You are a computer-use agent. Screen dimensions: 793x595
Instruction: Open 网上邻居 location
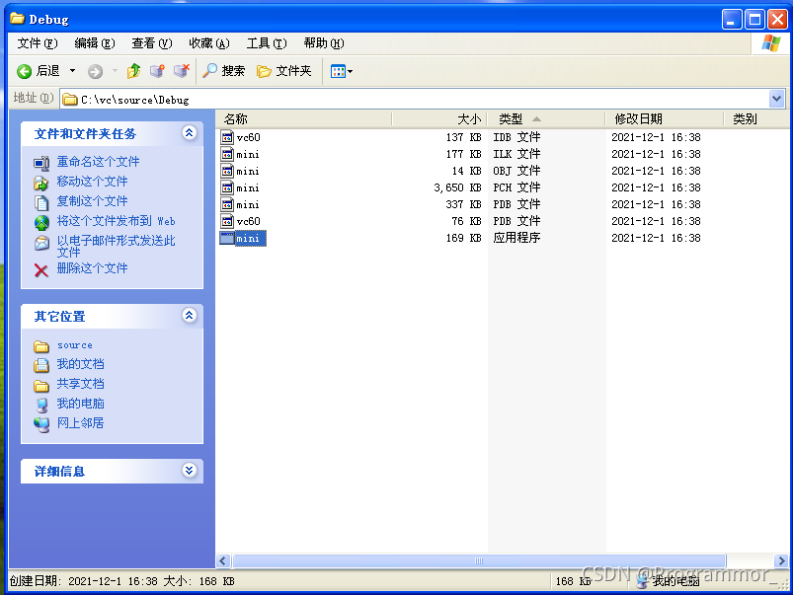click(80, 423)
